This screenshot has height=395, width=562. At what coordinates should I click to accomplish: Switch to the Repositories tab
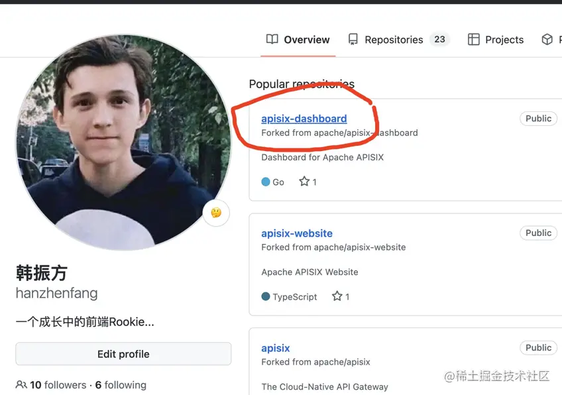click(x=398, y=39)
